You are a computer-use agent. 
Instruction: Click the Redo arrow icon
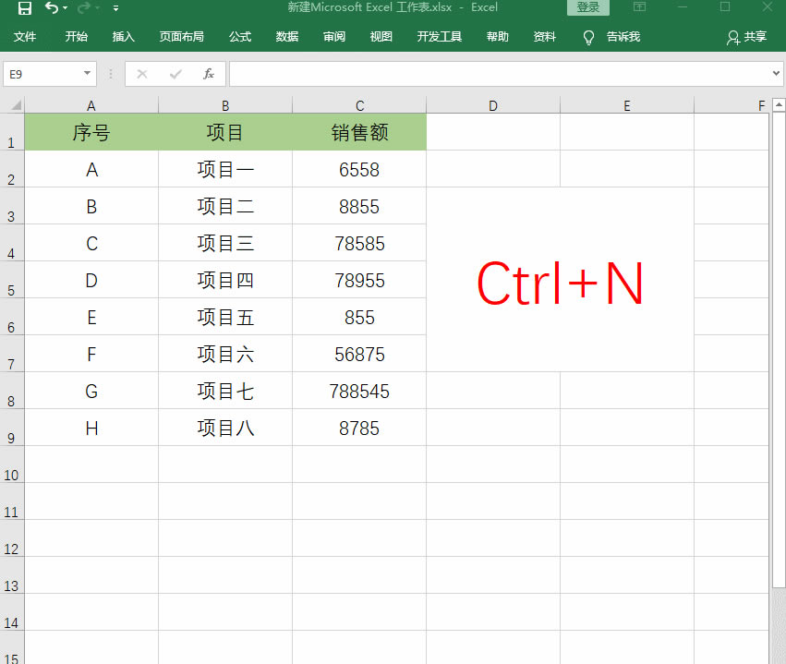84,7
